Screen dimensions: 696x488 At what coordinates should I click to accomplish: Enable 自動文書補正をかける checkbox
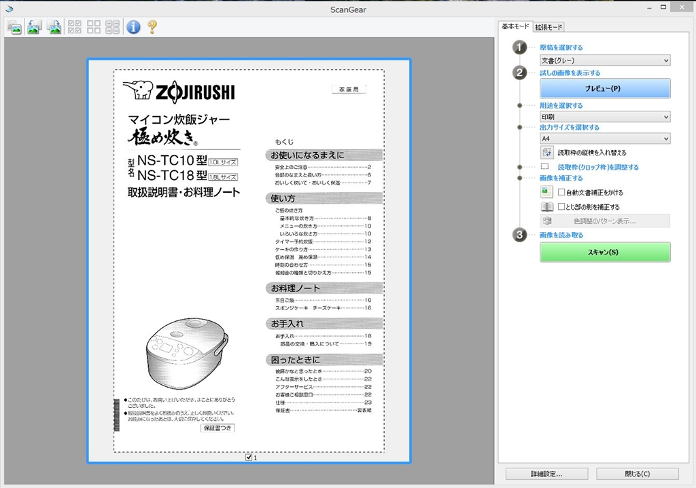[x=561, y=192]
